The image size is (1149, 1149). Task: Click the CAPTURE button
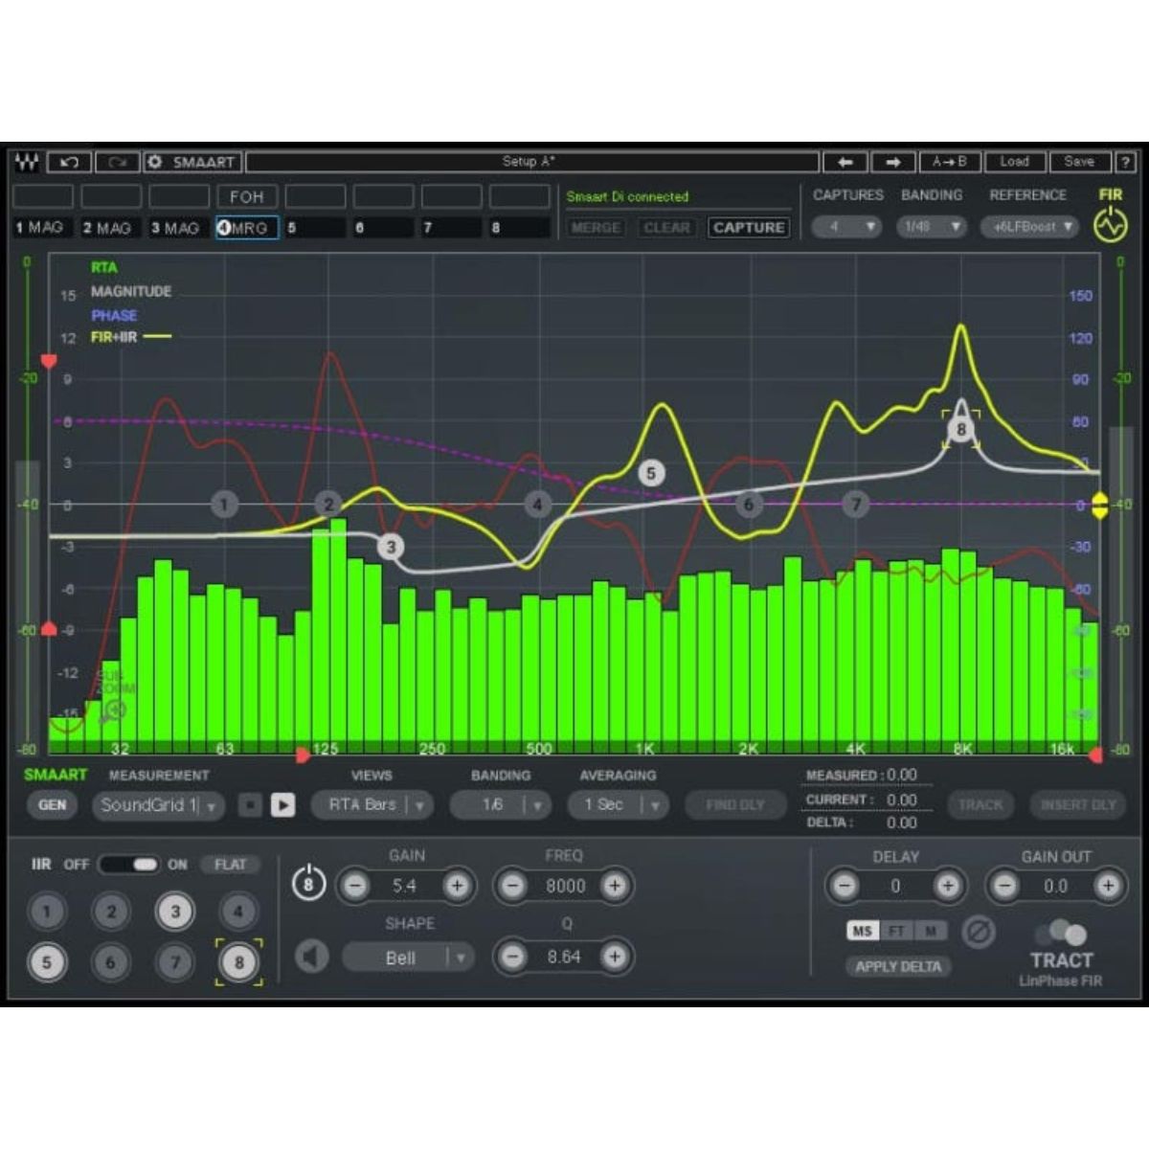748,228
